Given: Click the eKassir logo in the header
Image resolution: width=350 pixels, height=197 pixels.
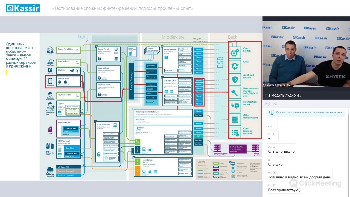Looking at the screenshot, I should 23,8.
